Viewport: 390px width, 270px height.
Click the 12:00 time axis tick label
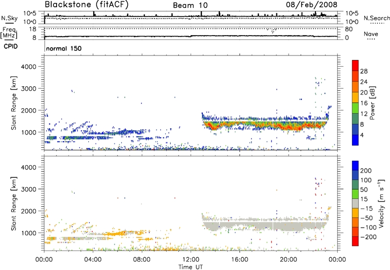click(191, 260)
